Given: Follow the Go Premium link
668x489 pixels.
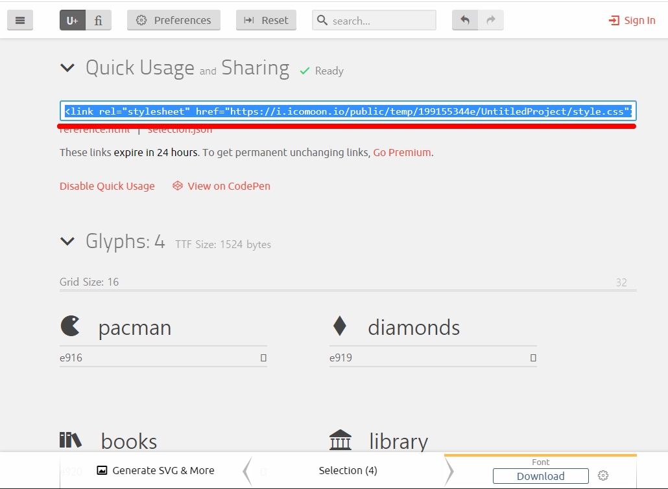Looking at the screenshot, I should tap(402, 152).
